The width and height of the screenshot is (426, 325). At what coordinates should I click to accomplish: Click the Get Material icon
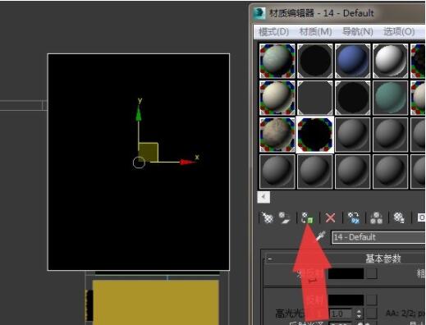[267, 218]
